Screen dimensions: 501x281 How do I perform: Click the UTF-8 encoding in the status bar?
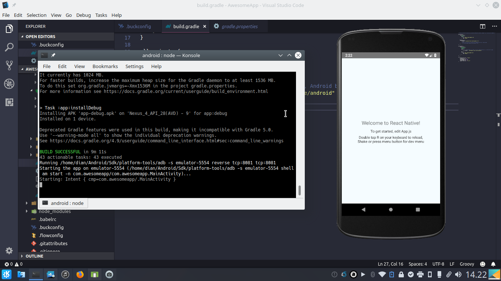point(438,264)
